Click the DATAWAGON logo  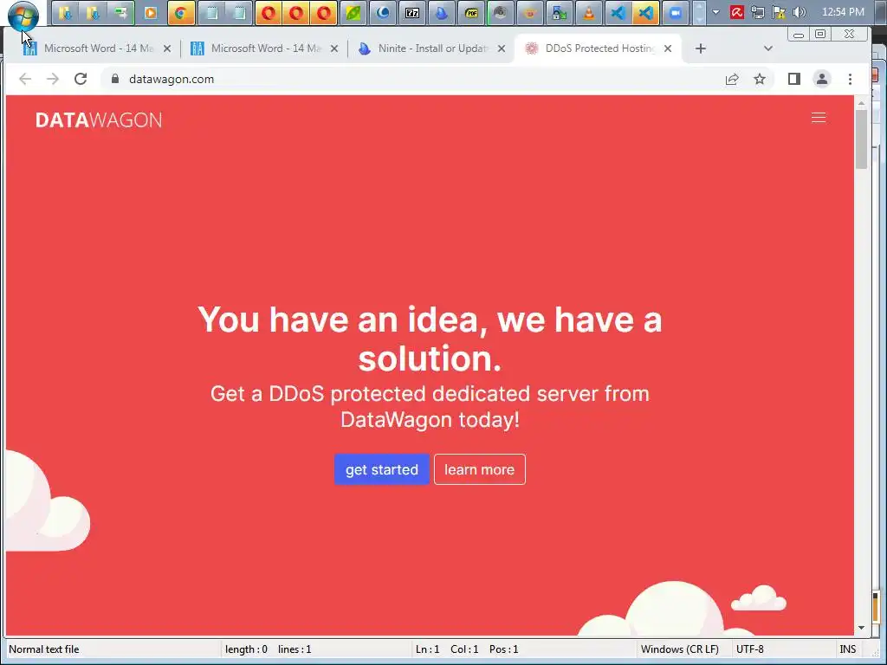coord(99,119)
